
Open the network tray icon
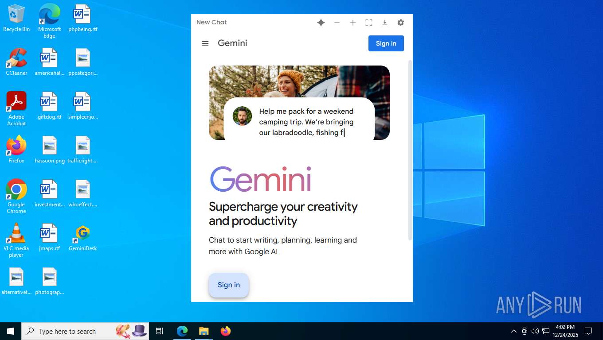[x=546, y=331]
